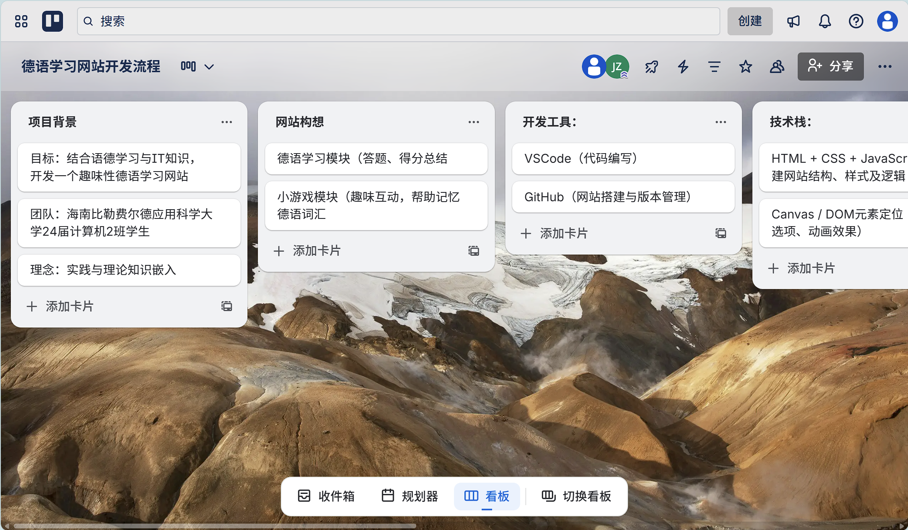Open the app switcher grid icon

click(x=21, y=21)
